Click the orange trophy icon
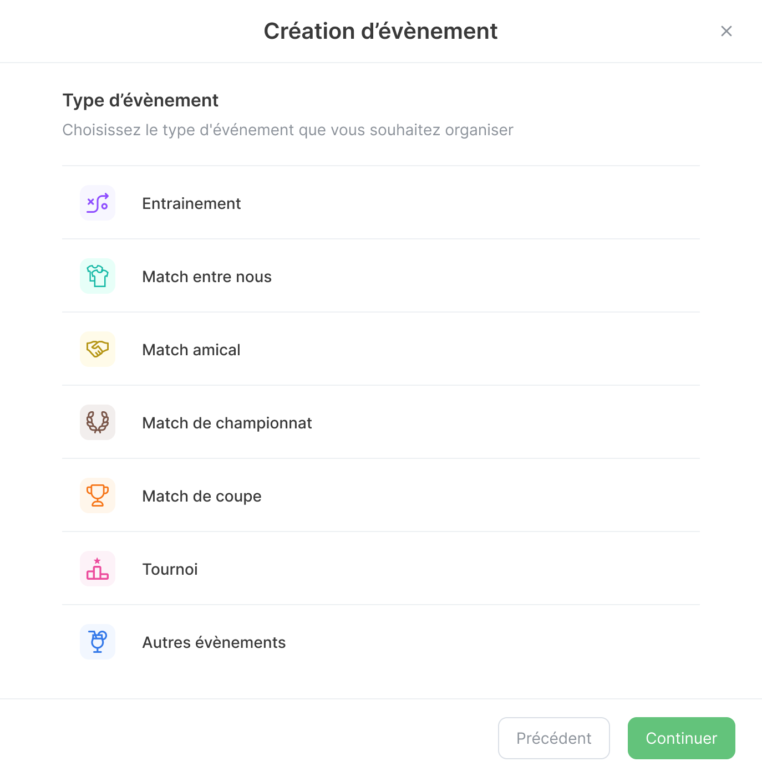762x777 pixels. [x=98, y=495]
